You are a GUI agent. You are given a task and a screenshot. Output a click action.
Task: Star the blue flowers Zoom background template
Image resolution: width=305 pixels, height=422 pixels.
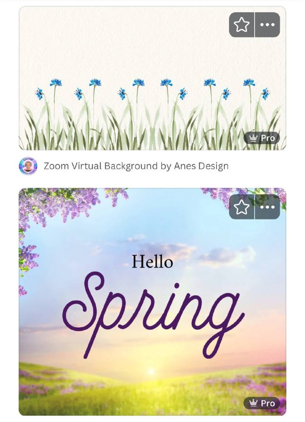242,25
